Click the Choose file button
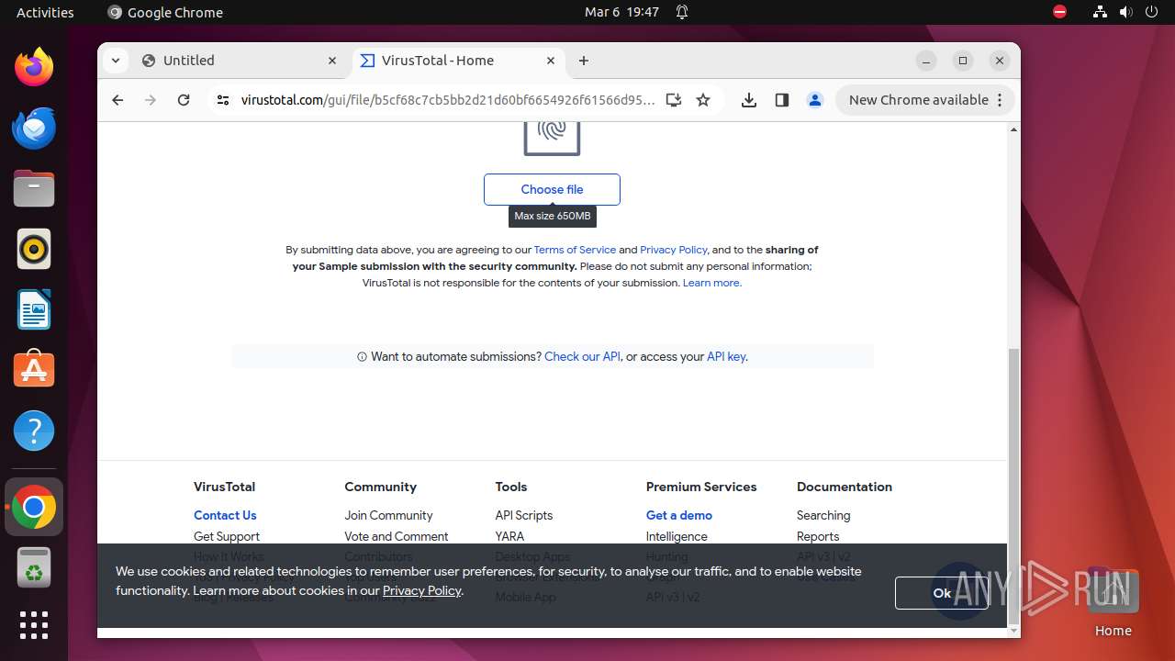 click(552, 189)
